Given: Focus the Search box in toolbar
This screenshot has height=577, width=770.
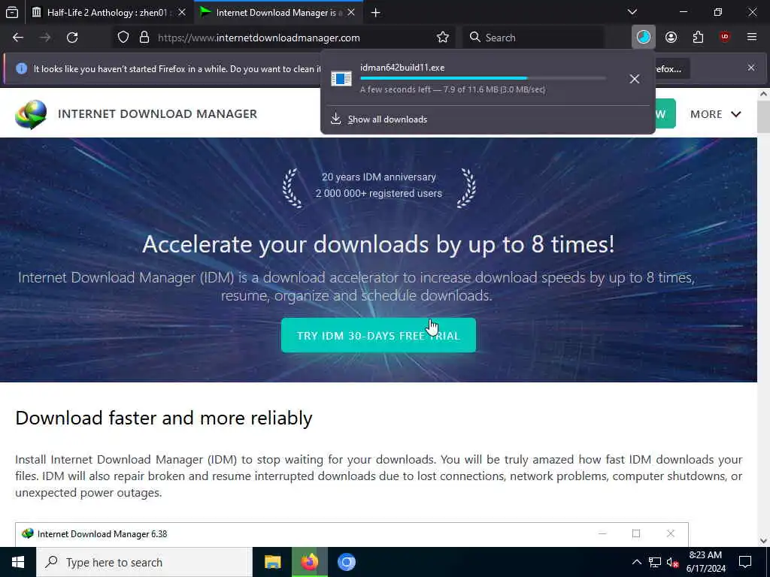Looking at the screenshot, I should click(x=533, y=38).
